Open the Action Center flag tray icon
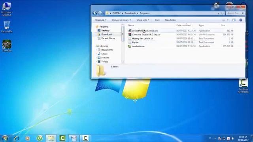 pyautogui.click(x=219, y=138)
